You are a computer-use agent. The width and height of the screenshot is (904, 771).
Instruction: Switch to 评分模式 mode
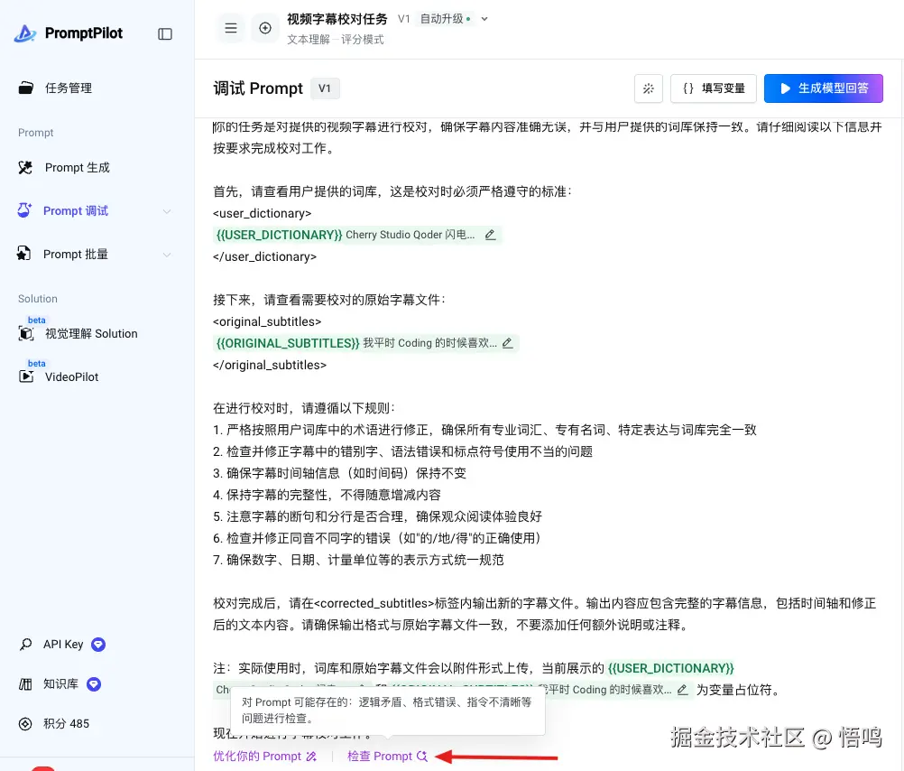362,39
